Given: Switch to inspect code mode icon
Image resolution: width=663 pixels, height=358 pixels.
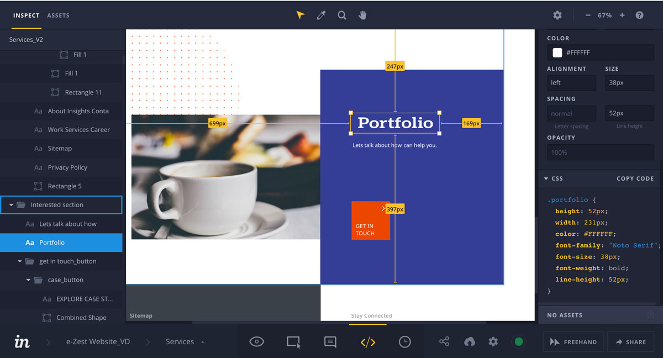Looking at the screenshot, I should 368,342.
